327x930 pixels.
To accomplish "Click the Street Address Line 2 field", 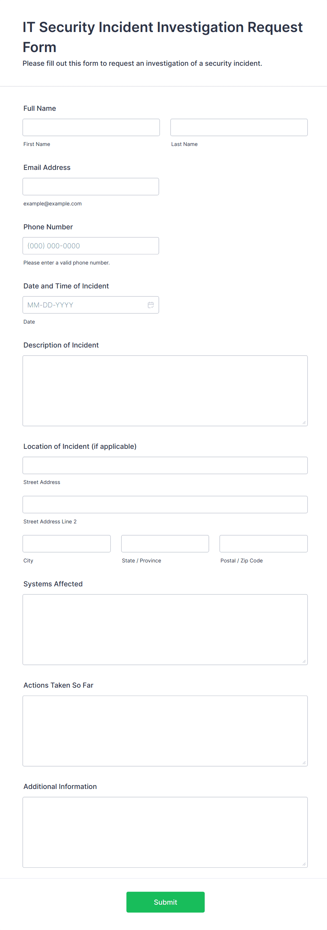I will (x=165, y=504).
